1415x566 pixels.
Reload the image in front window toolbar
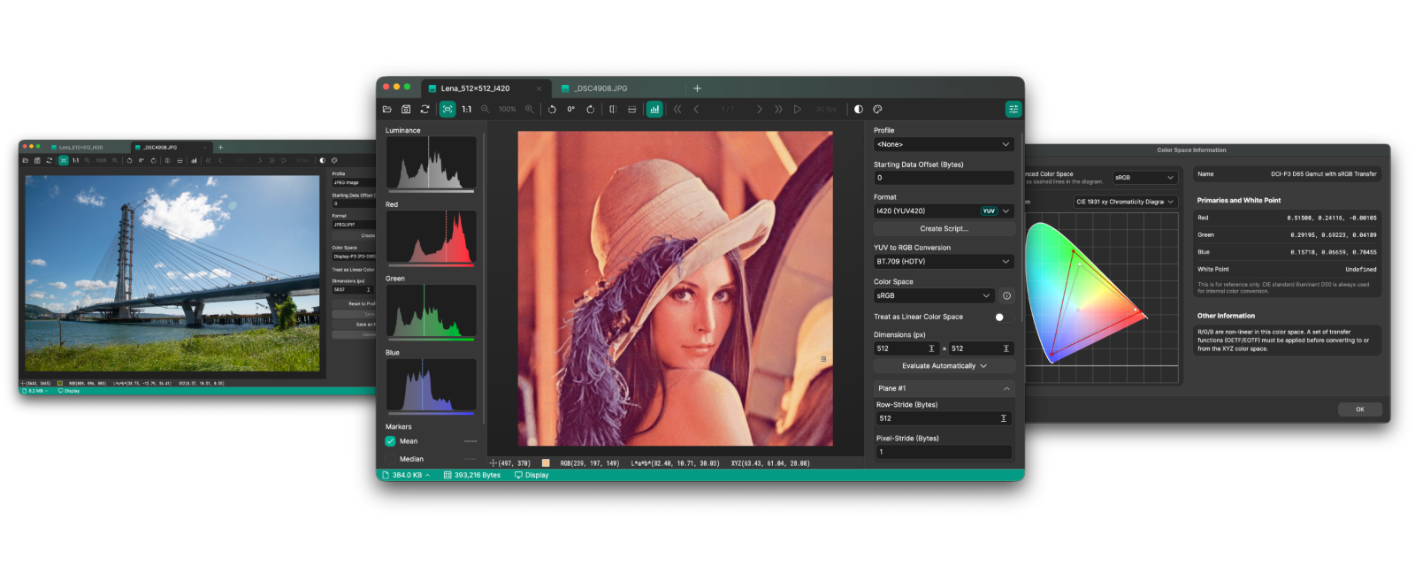pyautogui.click(x=424, y=110)
